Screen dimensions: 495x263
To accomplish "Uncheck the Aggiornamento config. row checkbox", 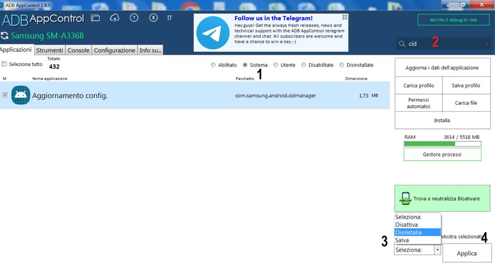I will click(5, 95).
